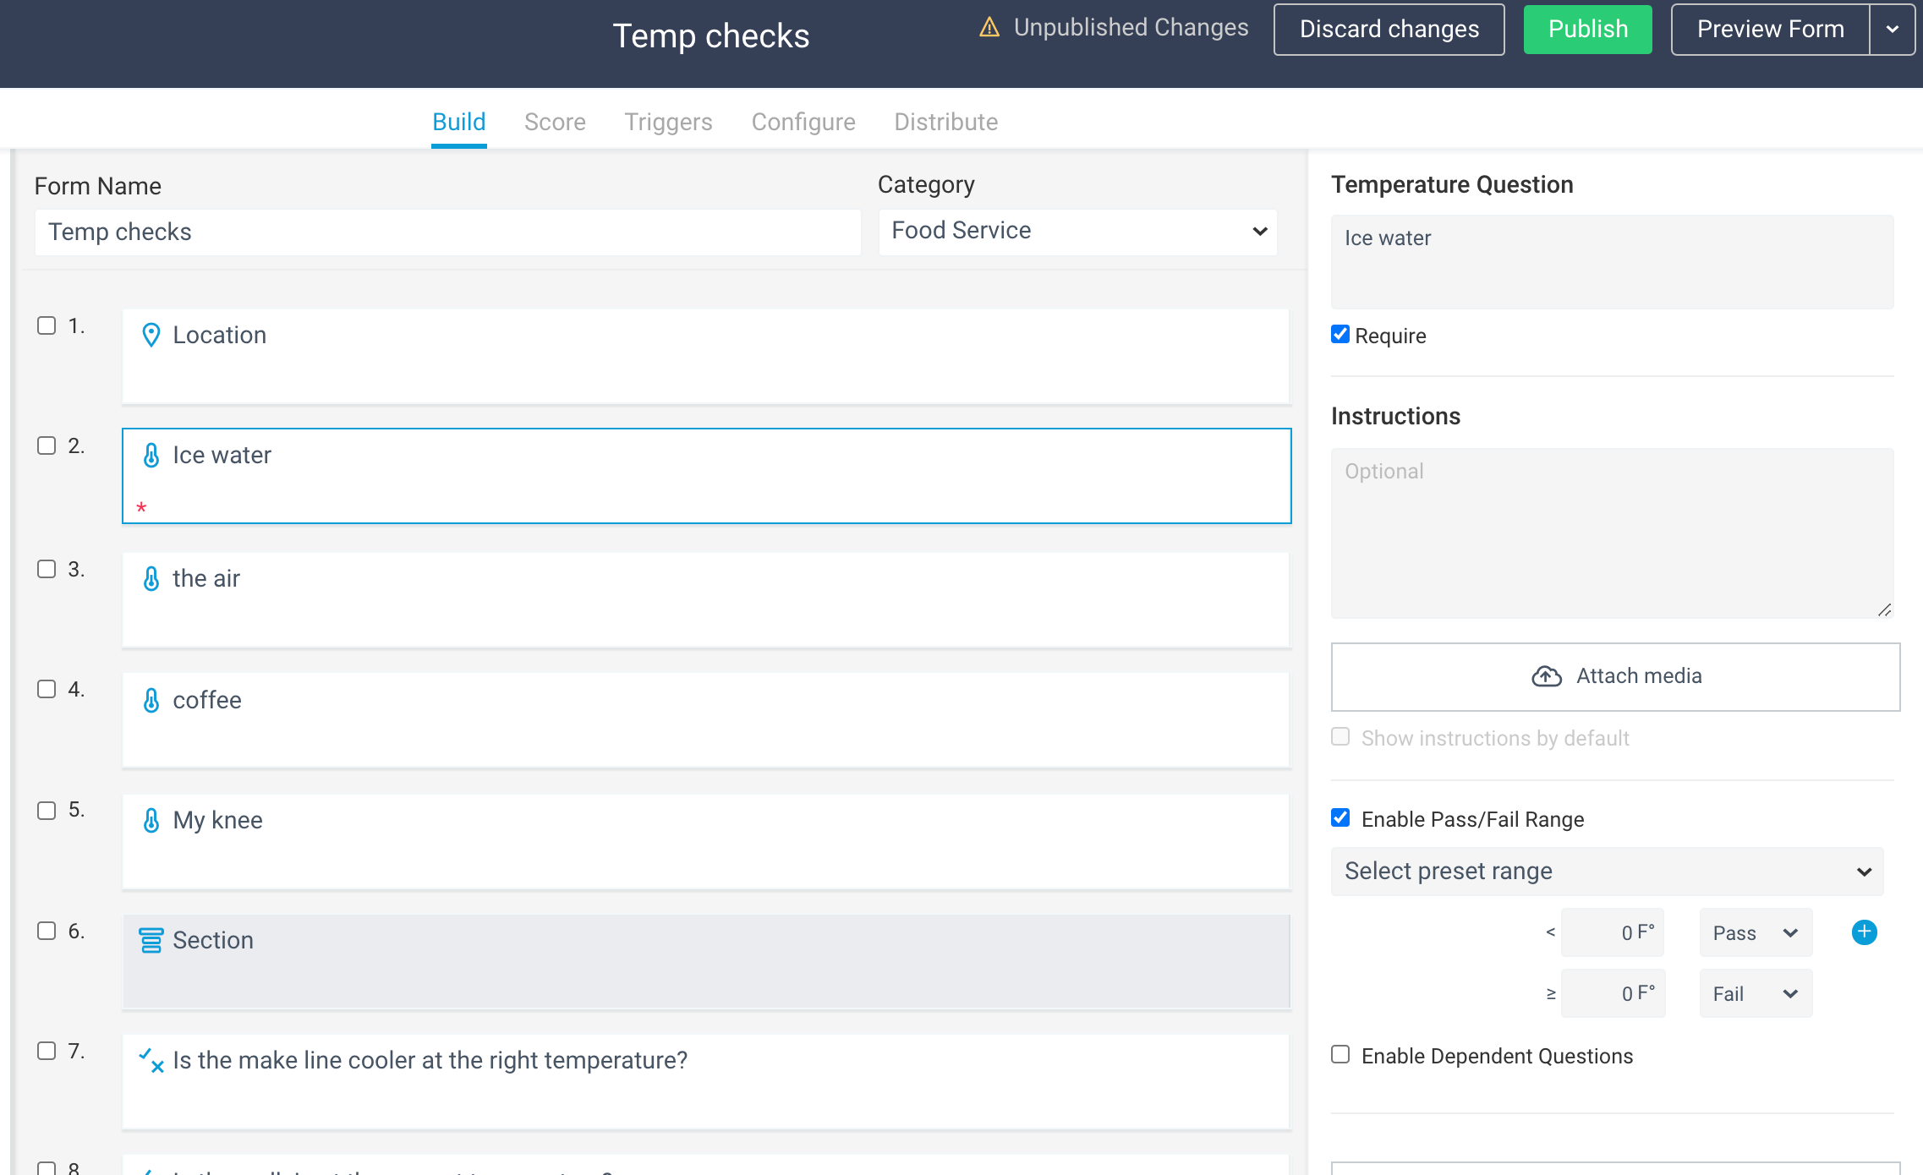Select checkbox for question 2 Ice water
1923x1175 pixels.
(x=47, y=445)
